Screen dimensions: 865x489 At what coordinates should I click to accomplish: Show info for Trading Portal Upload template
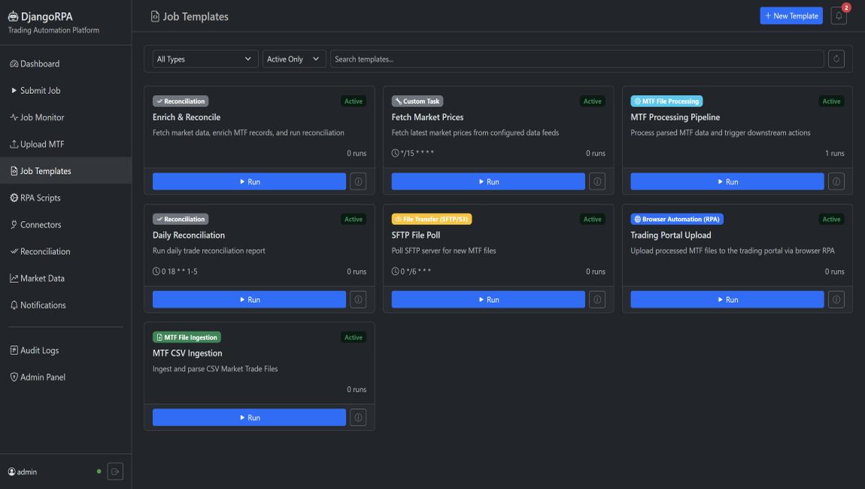[x=836, y=299]
